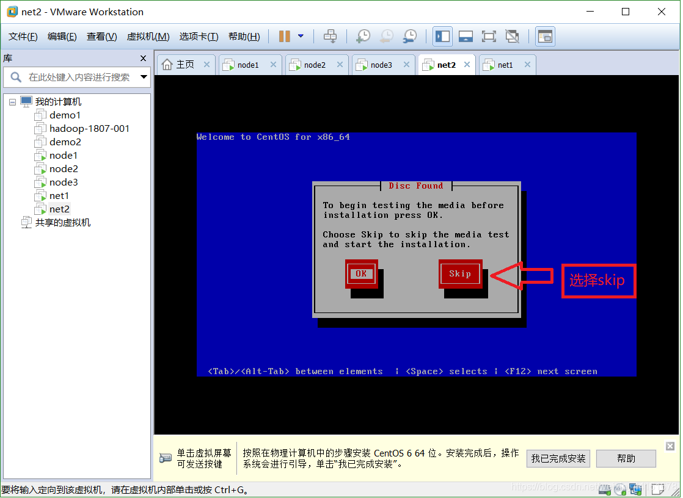Click OK in the Disc Found dialog
The width and height of the screenshot is (683, 498).
tap(362, 274)
